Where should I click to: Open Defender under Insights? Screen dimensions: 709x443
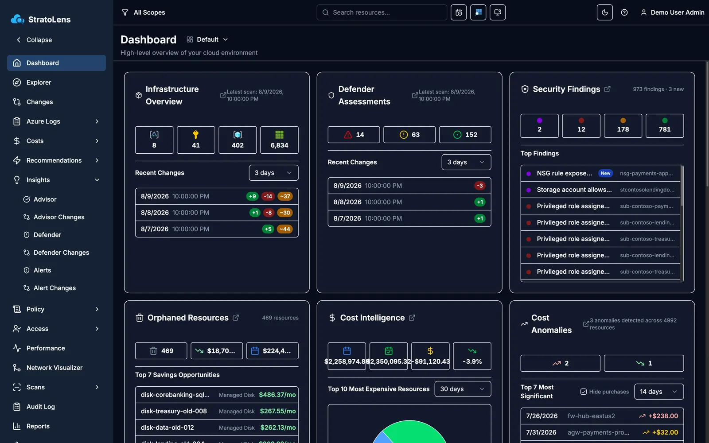click(x=62, y=235)
